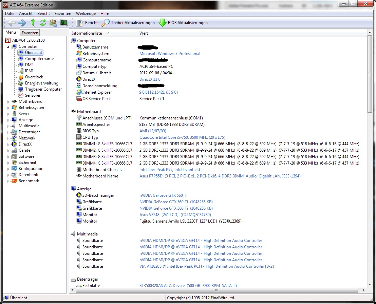The image size is (376, 304).
Task: Click the green Up arrow toolbar icon
Action: point(33,23)
